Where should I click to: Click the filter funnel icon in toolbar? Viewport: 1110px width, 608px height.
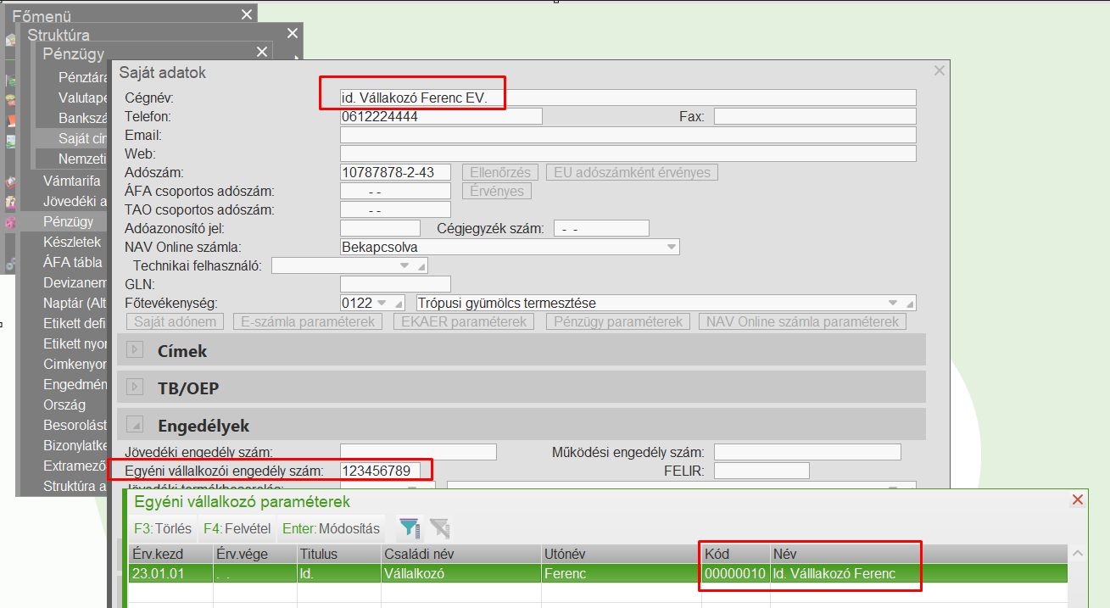click(410, 528)
